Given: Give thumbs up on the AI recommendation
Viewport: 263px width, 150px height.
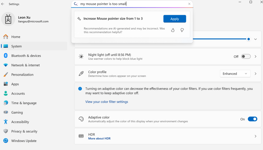Looking at the screenshot, I should pyautogui.click(x=173, y=30).
